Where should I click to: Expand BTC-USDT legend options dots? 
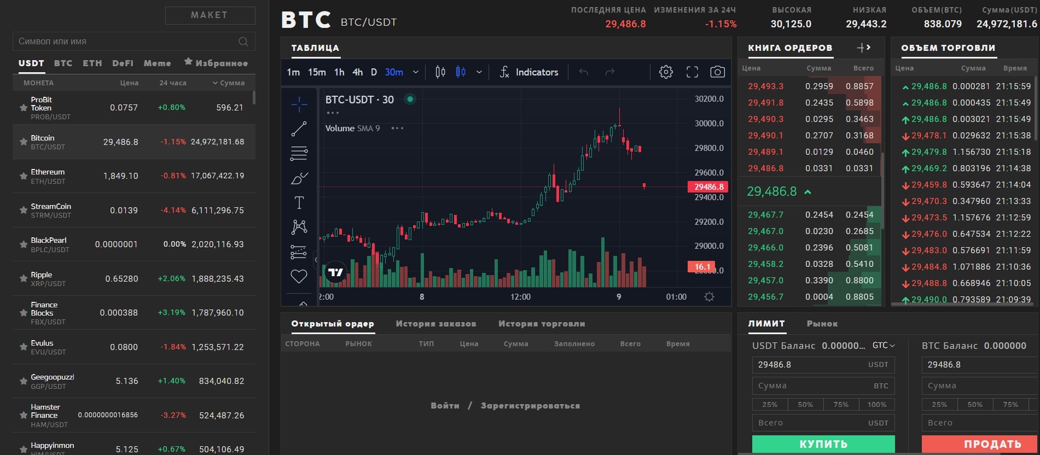click(333, 113)
